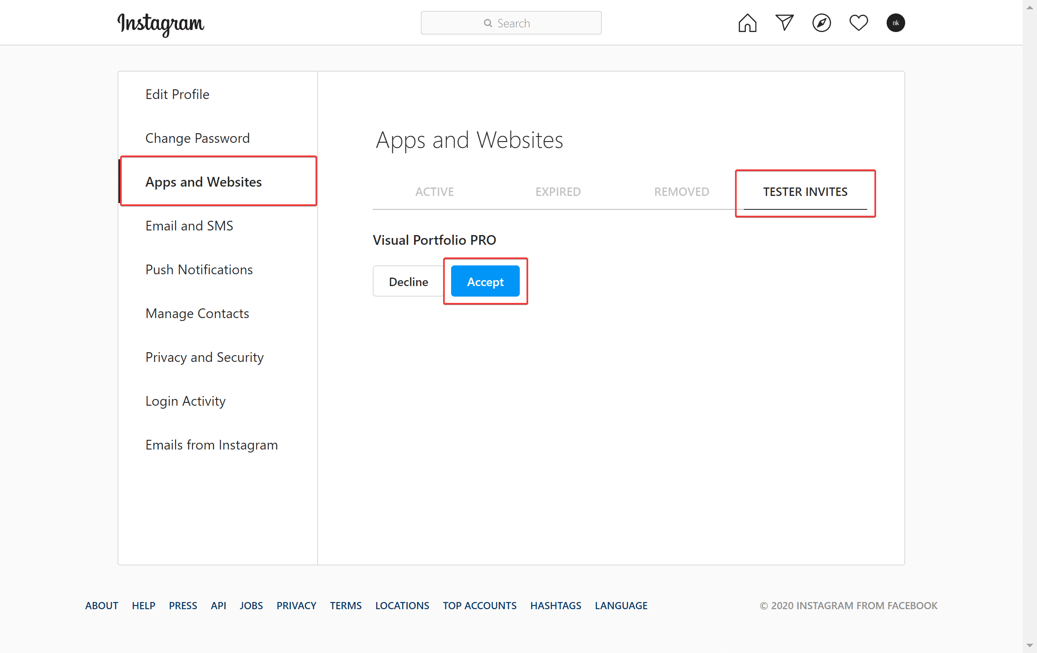1037x653 pixels.
Task: Switch to the Expired tab
Action: pos(558,192)
